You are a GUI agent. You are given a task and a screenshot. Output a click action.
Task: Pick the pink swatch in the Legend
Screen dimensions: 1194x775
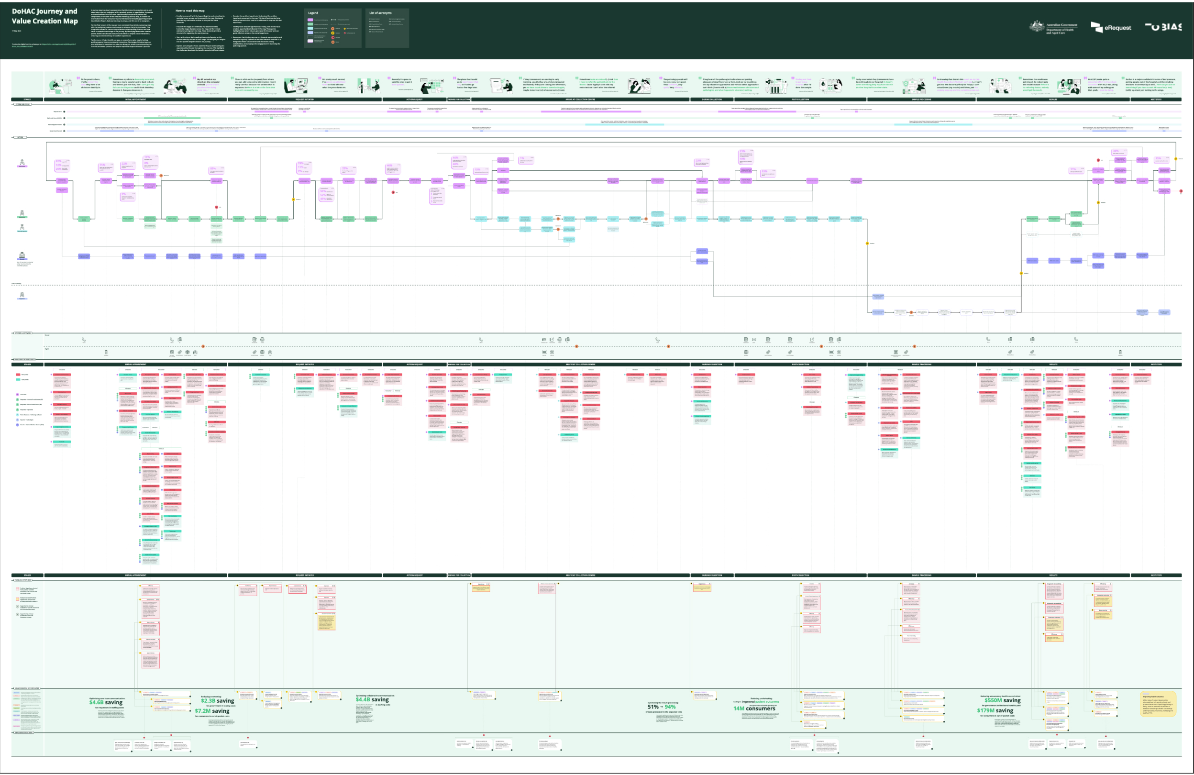[310, 20]
